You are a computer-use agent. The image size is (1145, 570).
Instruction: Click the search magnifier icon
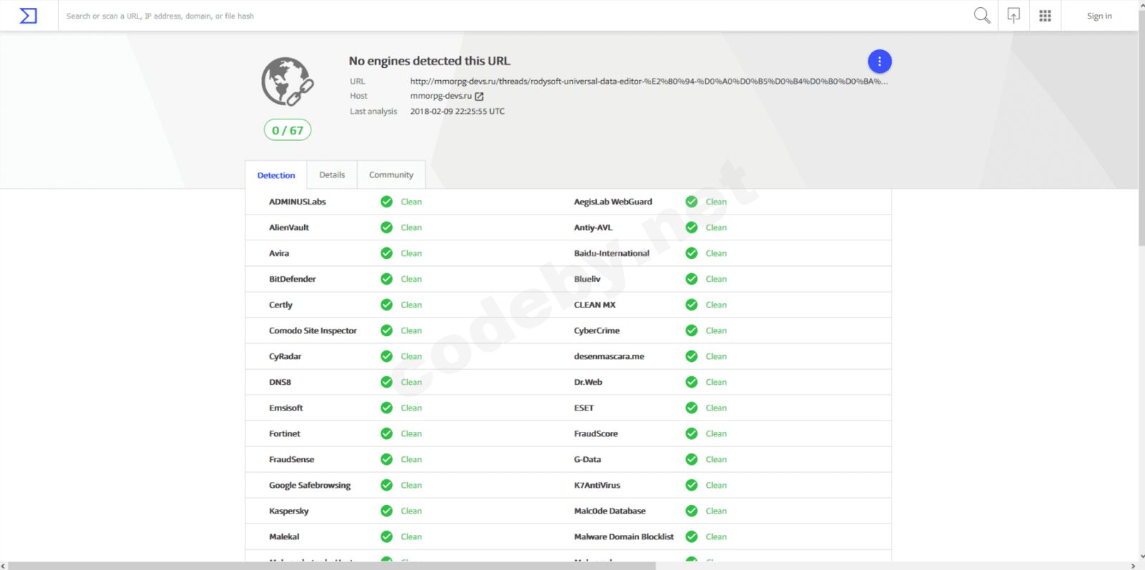[x=982, y=16]
